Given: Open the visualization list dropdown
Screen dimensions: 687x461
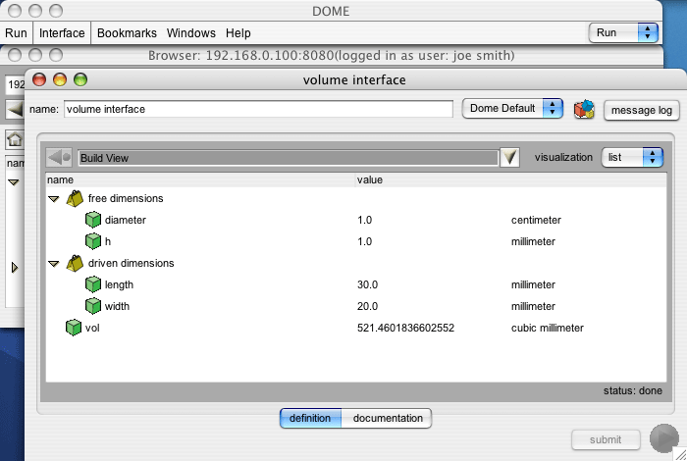Looking at the screenshot, I should tap(632, 157).
